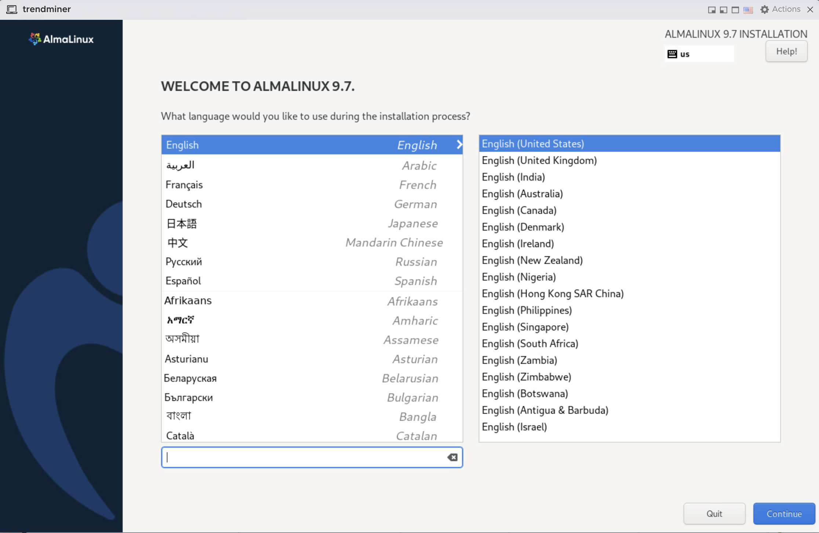Click the Quit button
This screenshot has height=533, width=819.
[714, 514]
